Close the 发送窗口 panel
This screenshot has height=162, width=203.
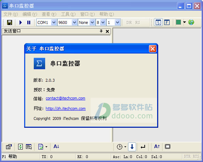pos(107,31)
